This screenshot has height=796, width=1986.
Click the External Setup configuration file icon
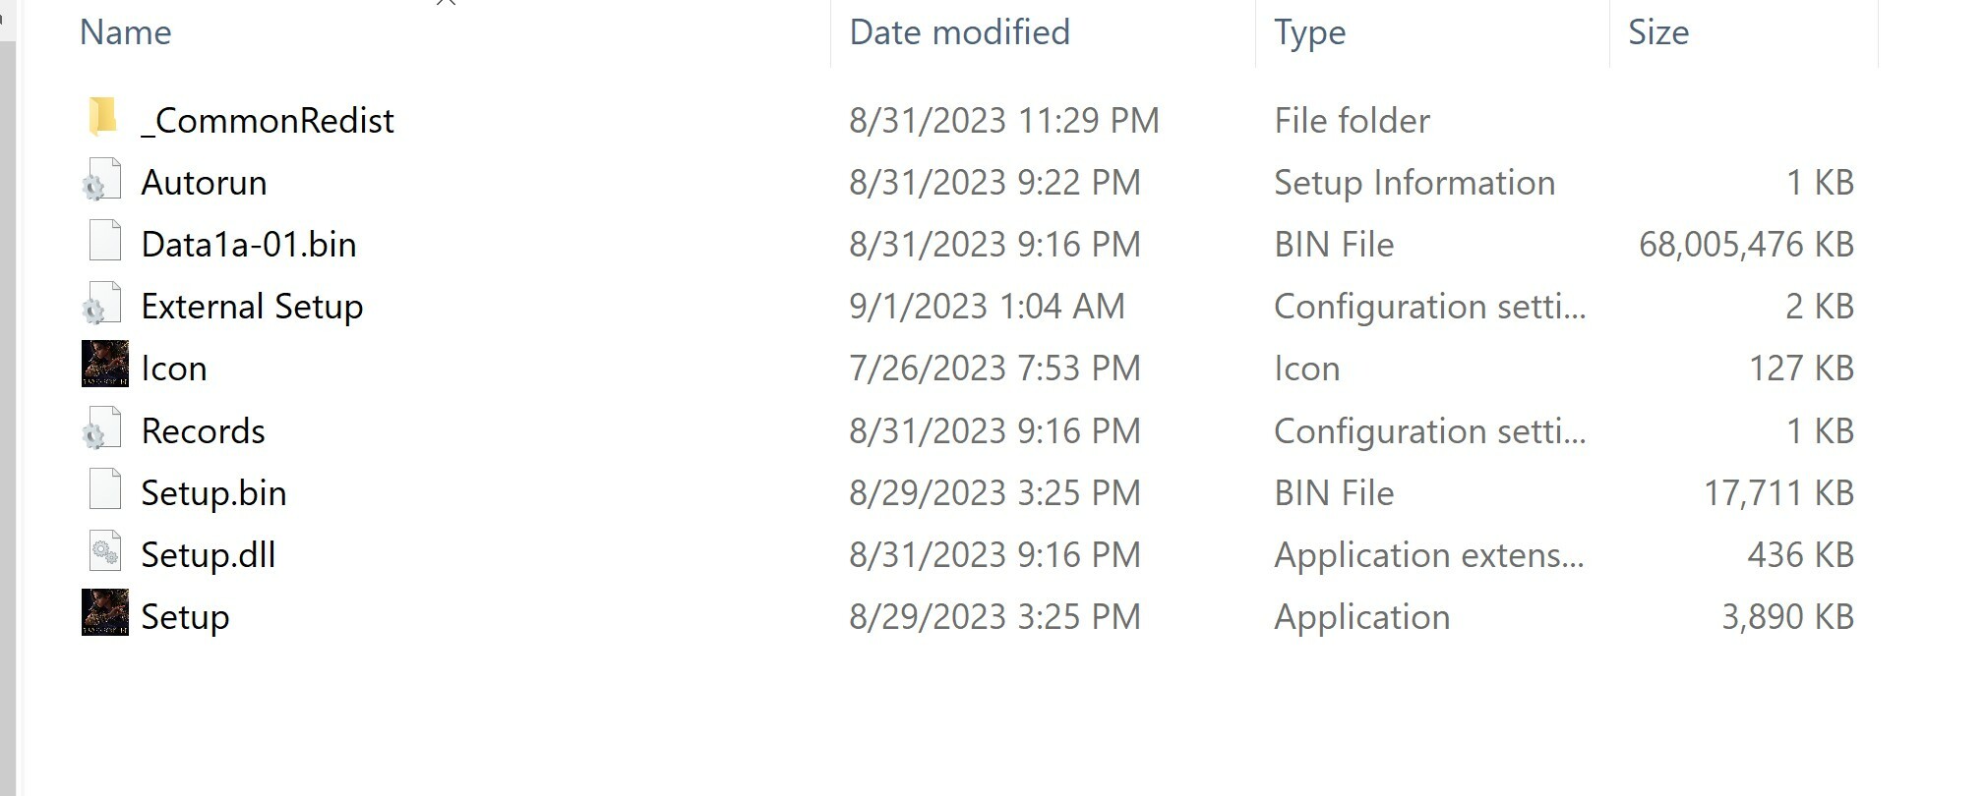point(103,305)
